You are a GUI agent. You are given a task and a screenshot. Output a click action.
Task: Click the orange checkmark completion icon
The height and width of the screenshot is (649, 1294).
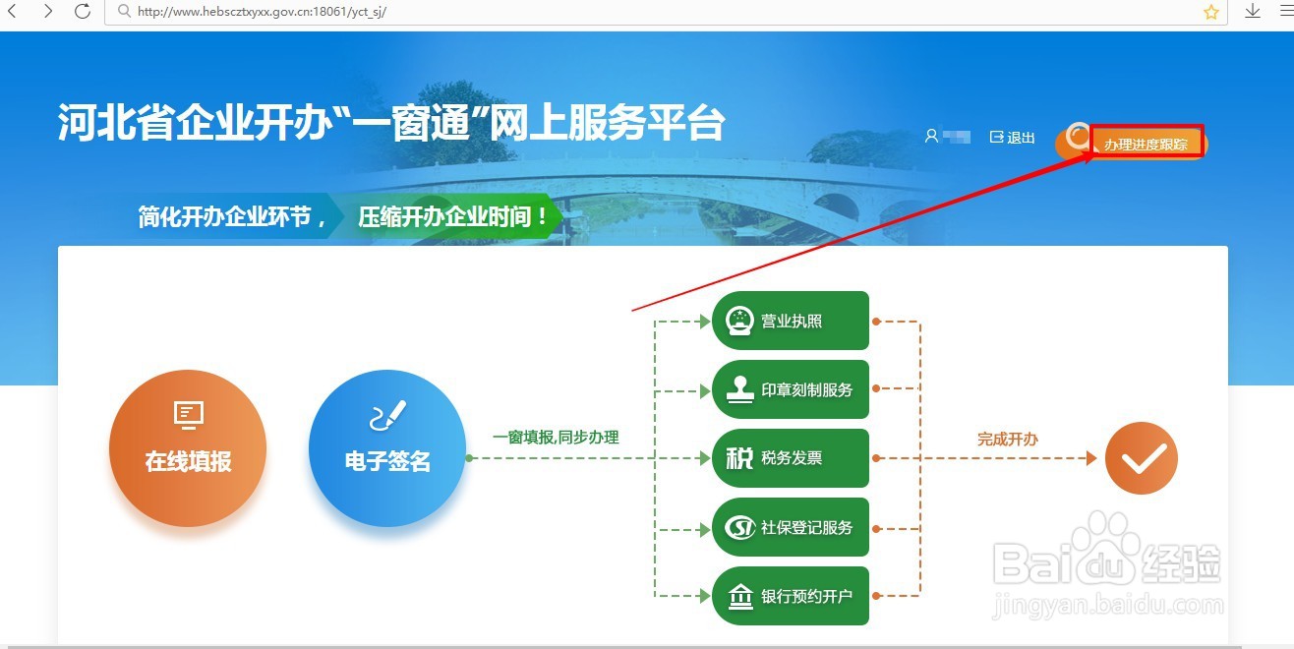click(1141, 457)
